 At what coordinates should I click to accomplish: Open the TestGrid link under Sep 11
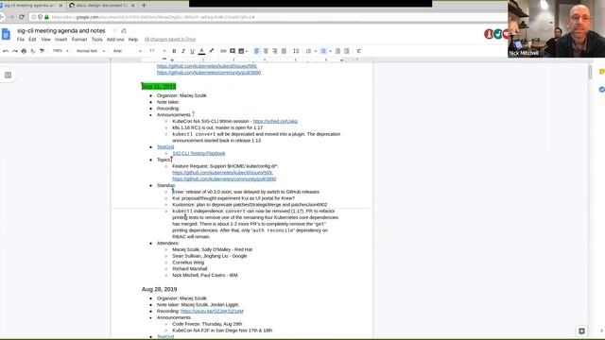click(165, 147)
